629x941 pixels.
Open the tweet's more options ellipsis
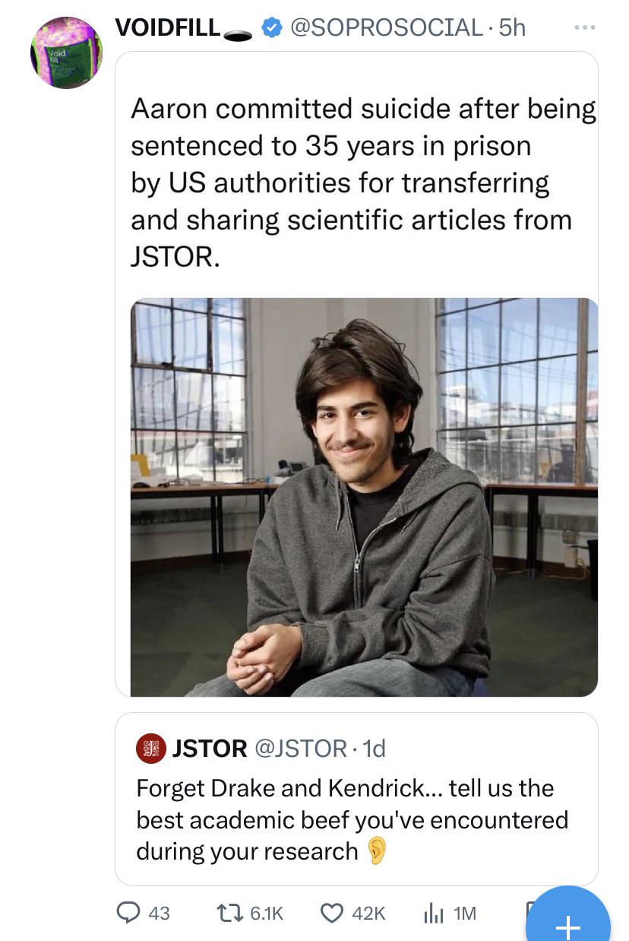tap(584, 27)
